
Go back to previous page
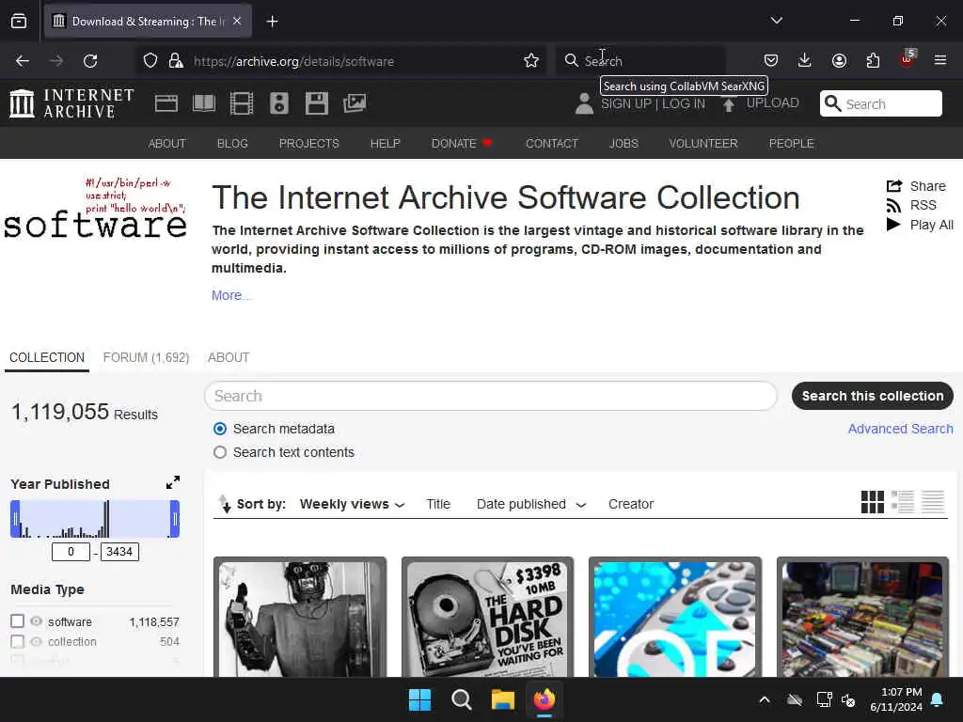pyautogui.click(x=23, y=61)
